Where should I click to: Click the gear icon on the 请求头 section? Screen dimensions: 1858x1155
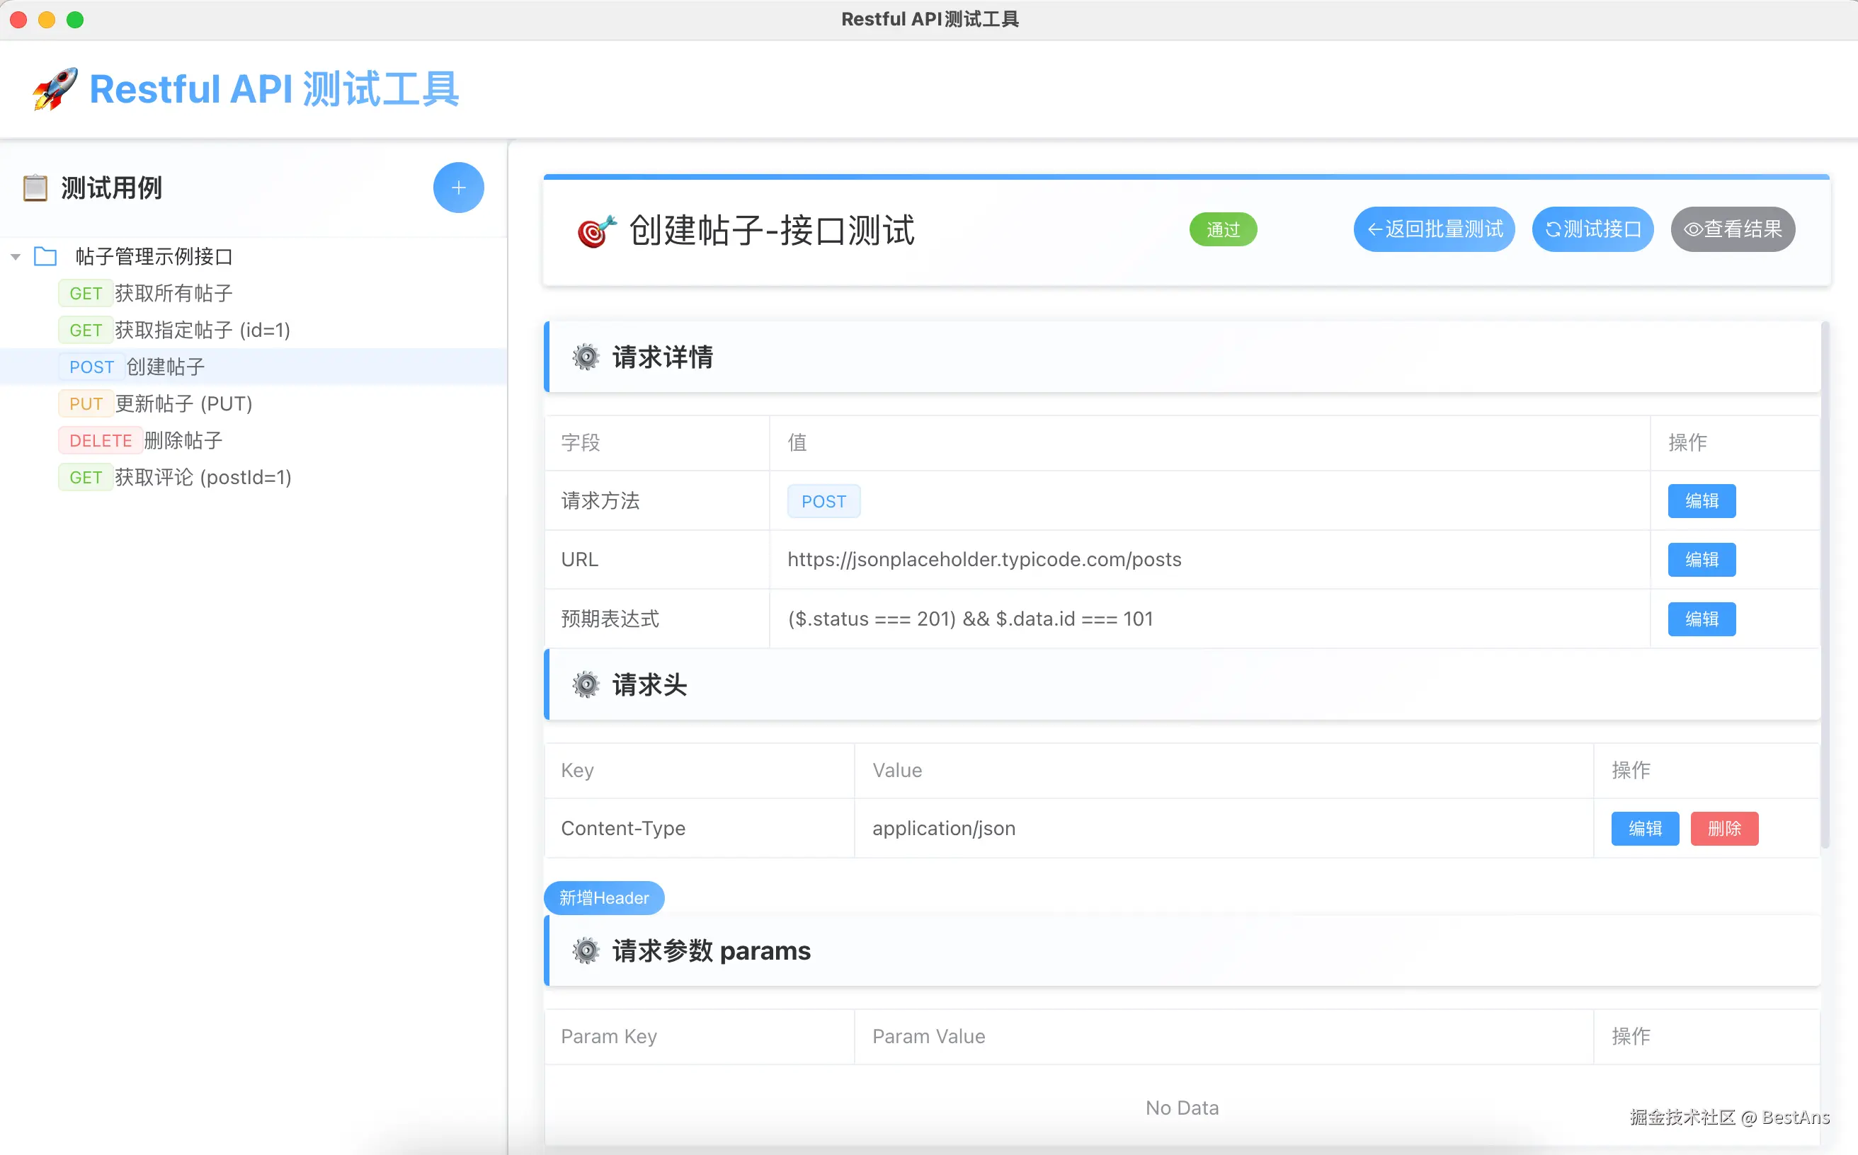586,684
